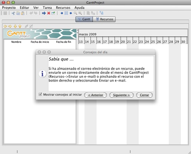Click the link tasks chain icon
This screenshot has height=154, width=191.
[x=26, y=26]
